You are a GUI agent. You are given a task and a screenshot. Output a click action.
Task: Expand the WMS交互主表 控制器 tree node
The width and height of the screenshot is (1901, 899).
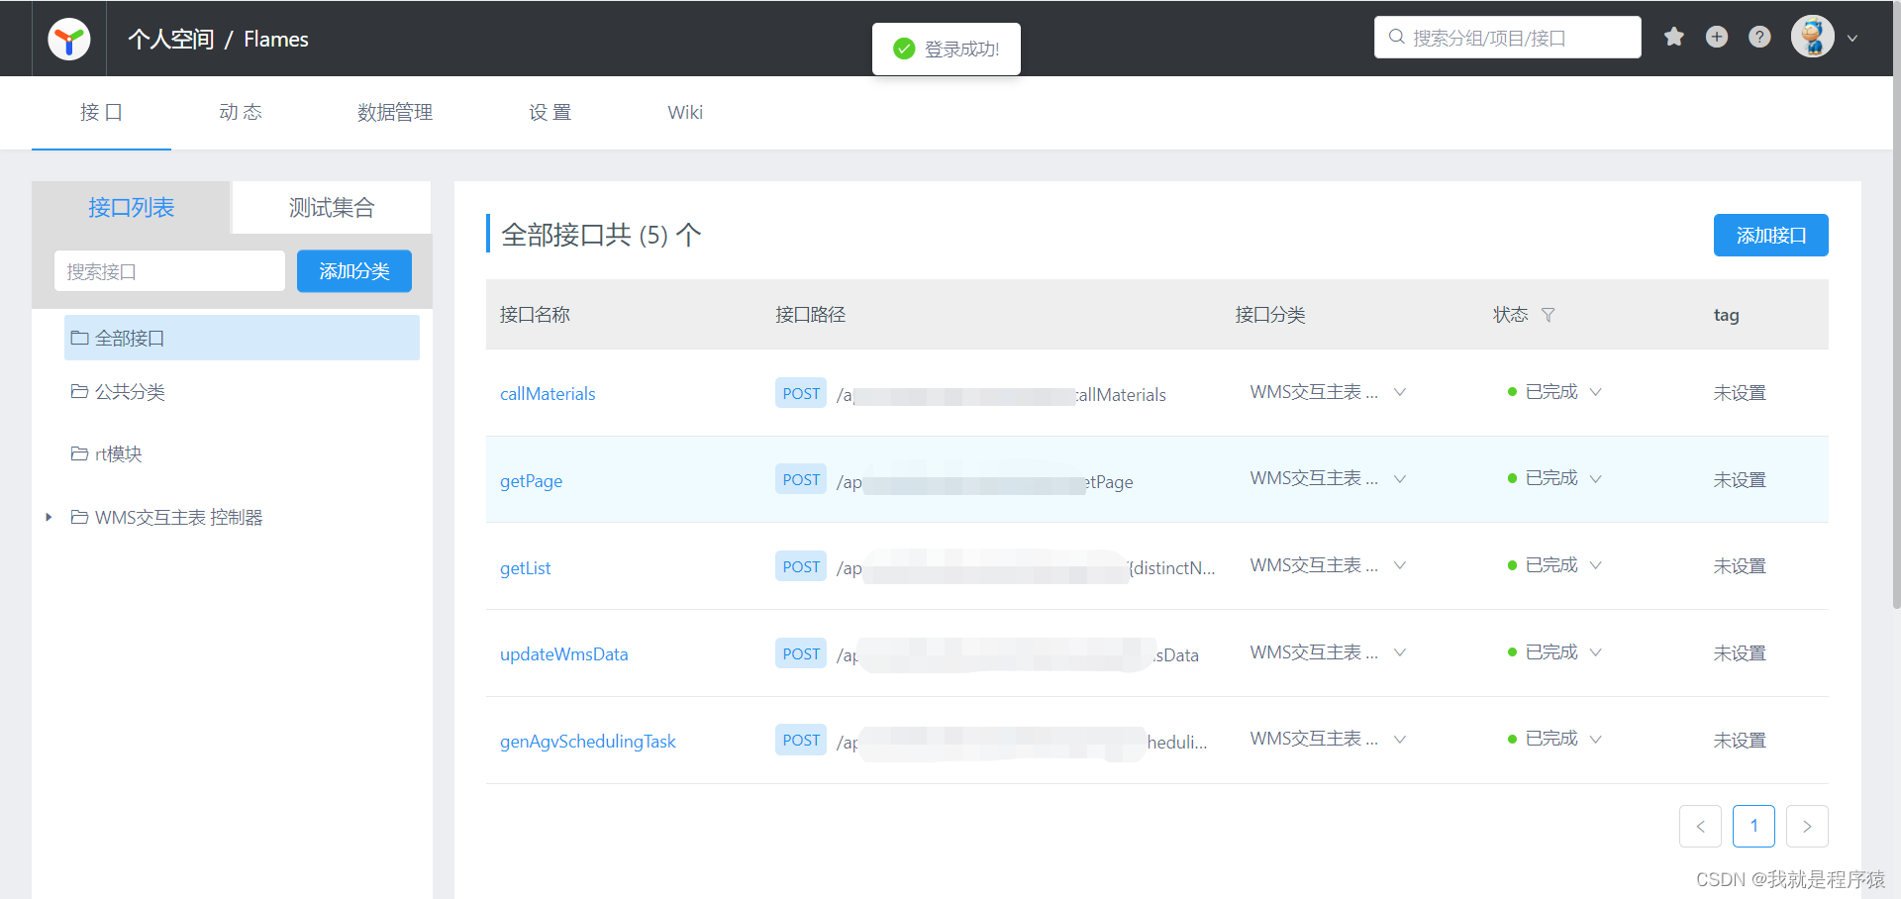[x=49, y=517]
